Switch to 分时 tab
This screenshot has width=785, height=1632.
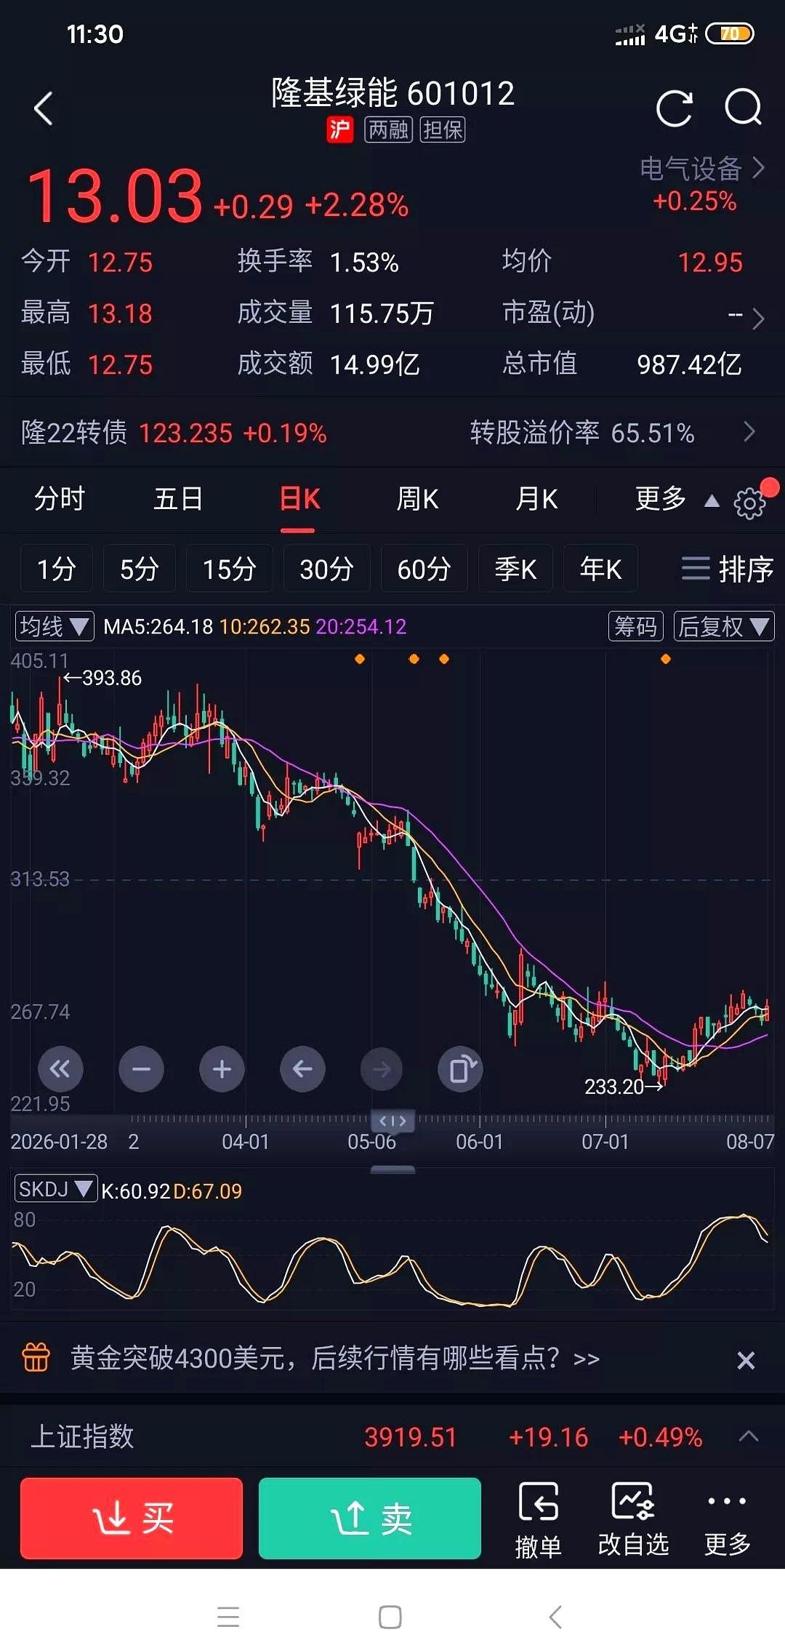(x=60, y=499)
